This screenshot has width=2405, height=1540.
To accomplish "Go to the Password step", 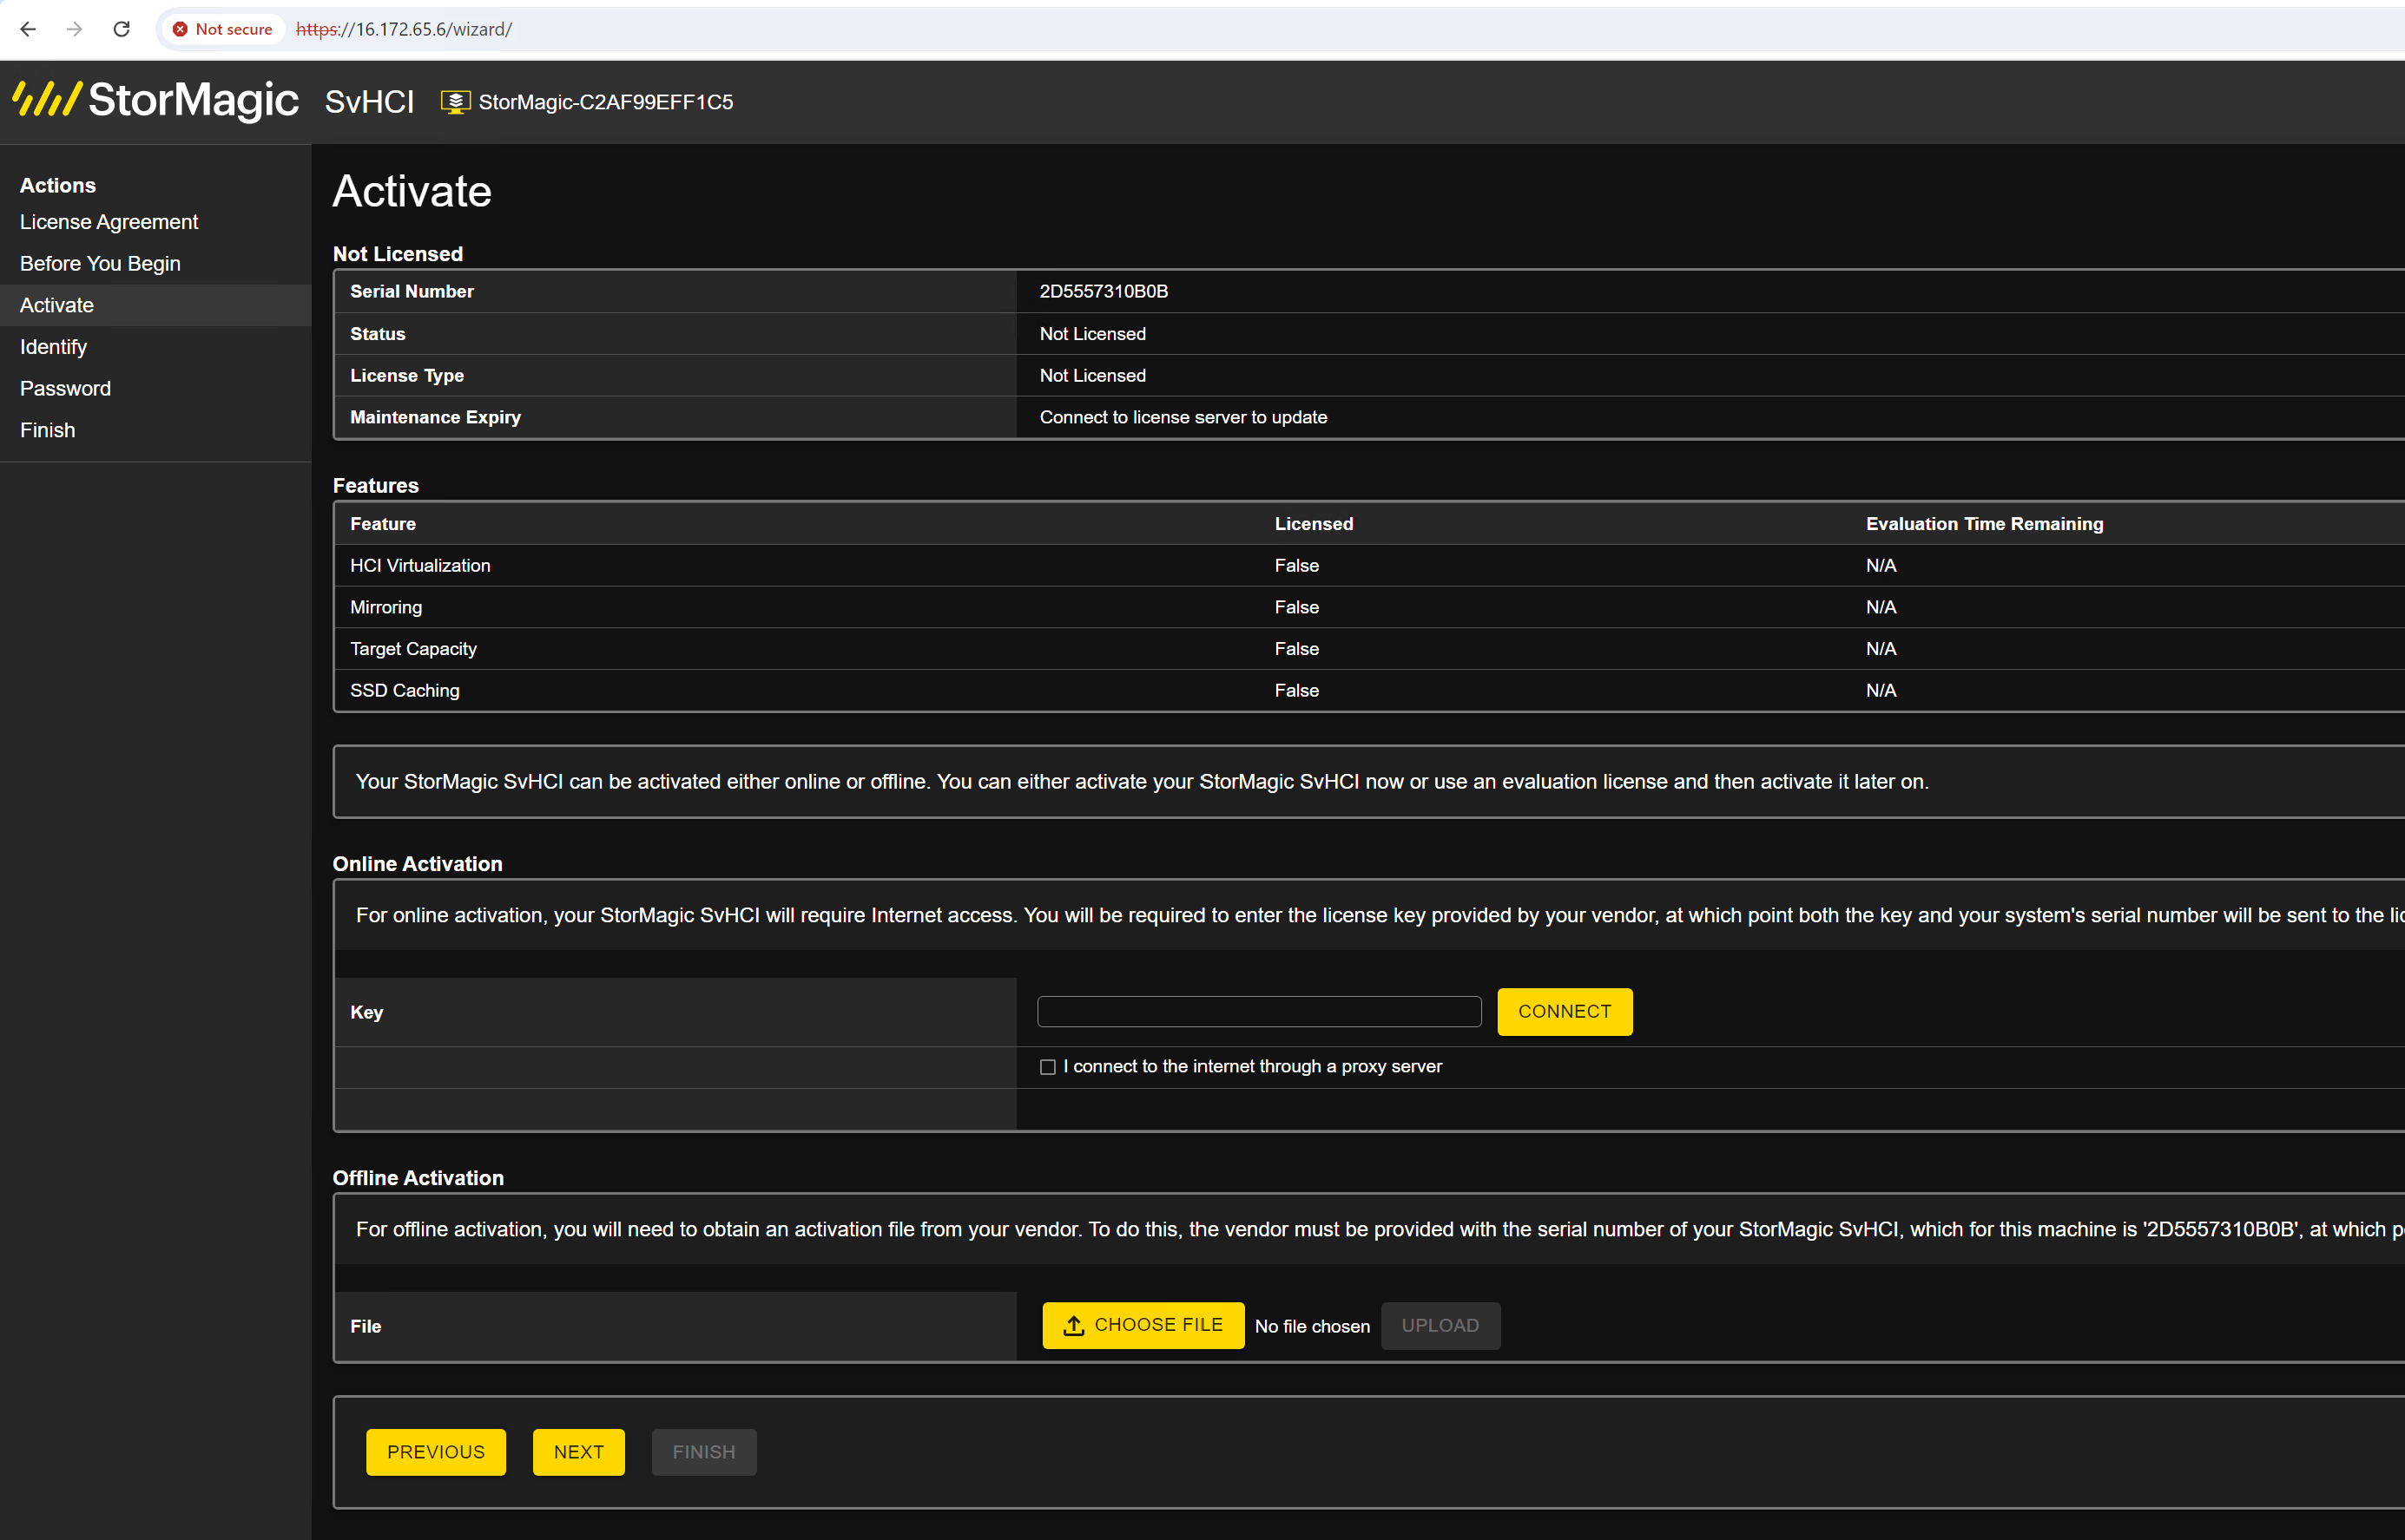I will (x=65, y=388).
